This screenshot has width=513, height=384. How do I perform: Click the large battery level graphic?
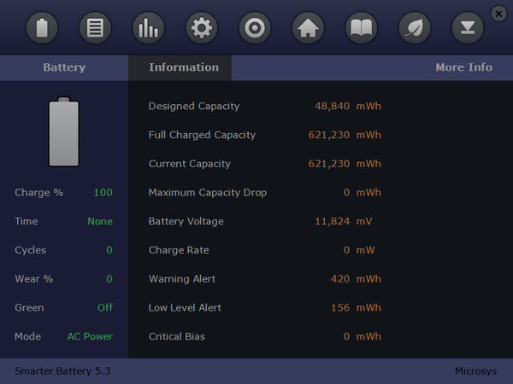point(64,132)
